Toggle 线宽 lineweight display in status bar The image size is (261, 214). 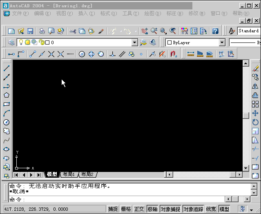(211, 209)
